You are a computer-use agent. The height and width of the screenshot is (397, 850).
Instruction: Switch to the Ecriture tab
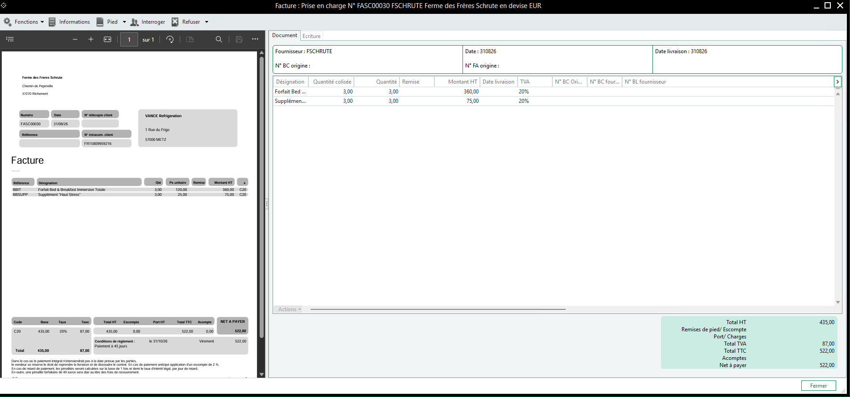(311, 36)
